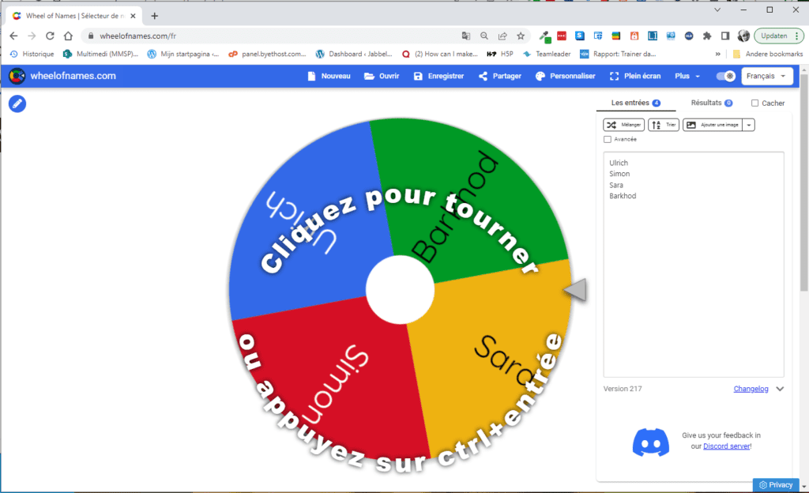Image resolution: width=809 pixels, height=493 pixels.
Task: Open the Changelog link
Action: pyautogui.click(x=751, y=389)
